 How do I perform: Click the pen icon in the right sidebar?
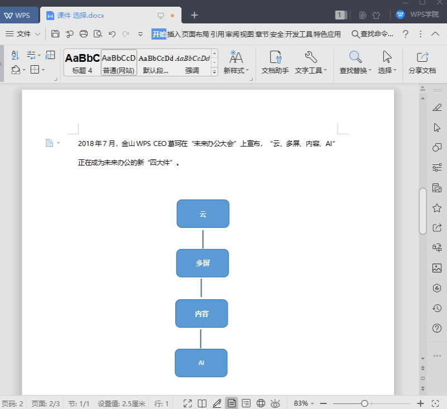click(437, 108)
